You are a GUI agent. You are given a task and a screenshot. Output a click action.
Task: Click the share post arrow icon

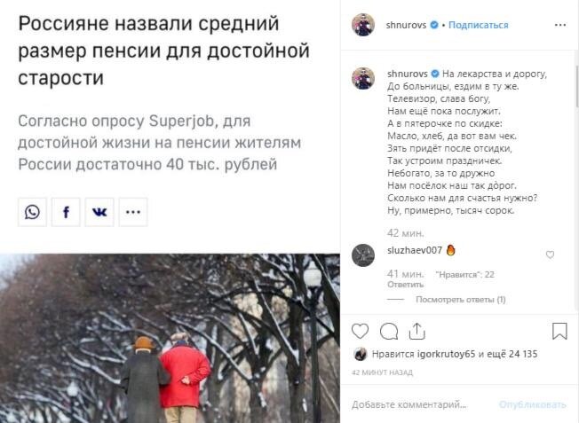tap(416, 331)
